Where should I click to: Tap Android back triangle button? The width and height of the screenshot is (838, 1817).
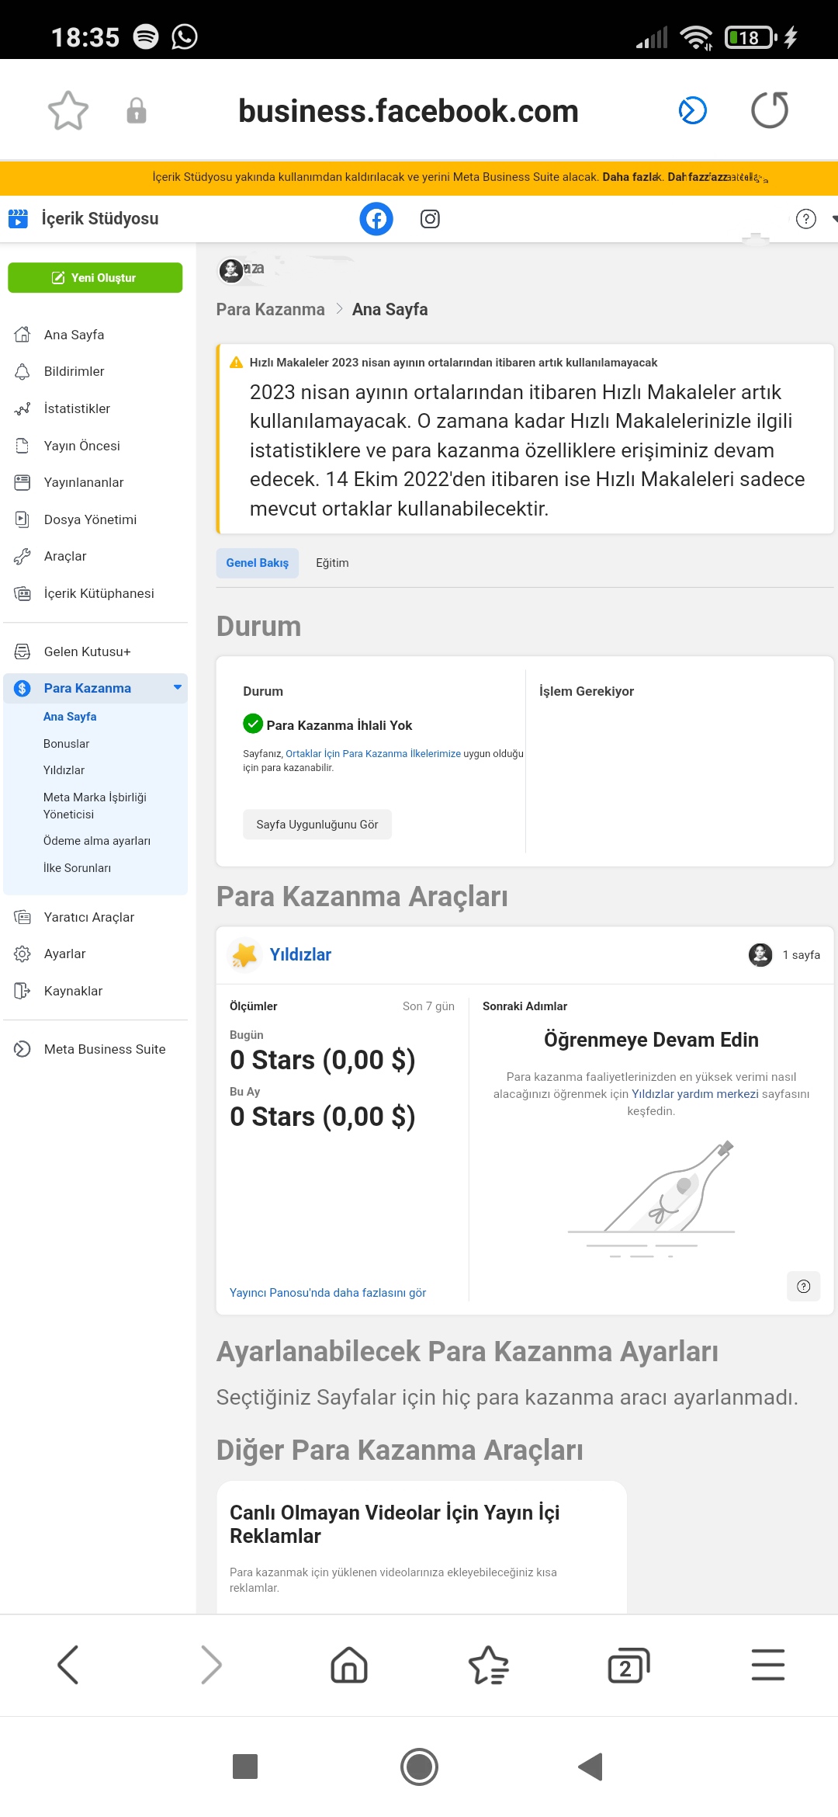(x=590, y=1767)
